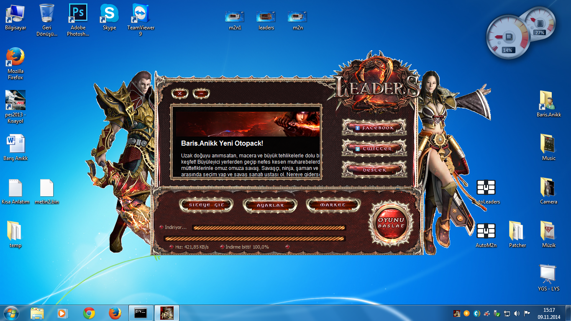Open the network connection tray icon

(507, 313)
